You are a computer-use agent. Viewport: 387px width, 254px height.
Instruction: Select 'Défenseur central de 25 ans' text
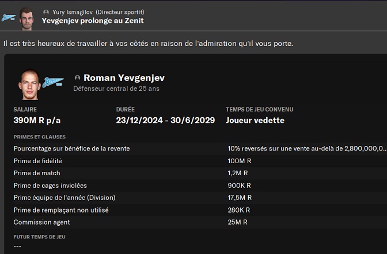116,88
